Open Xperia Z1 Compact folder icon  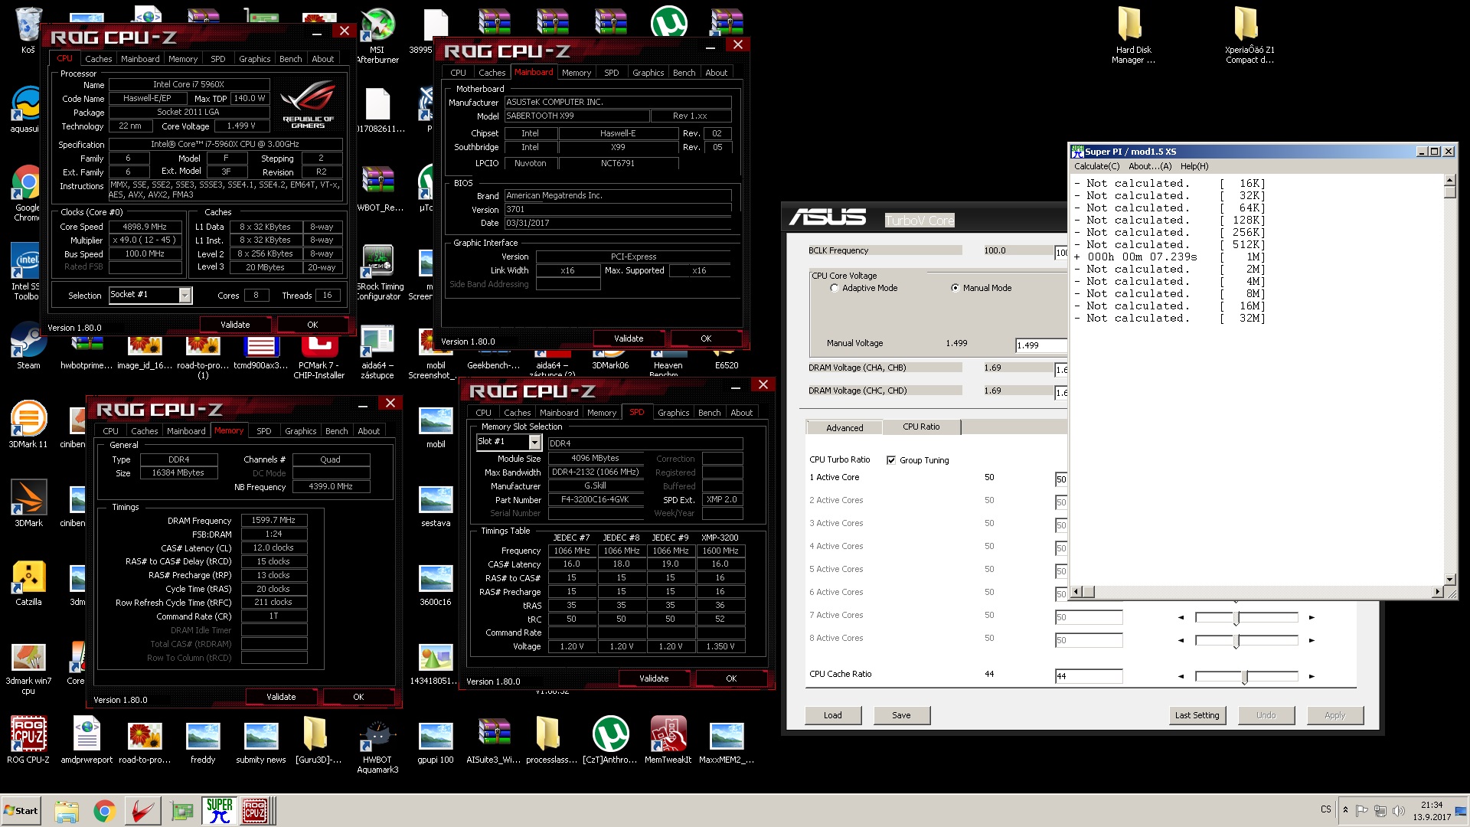[1249, 34]
